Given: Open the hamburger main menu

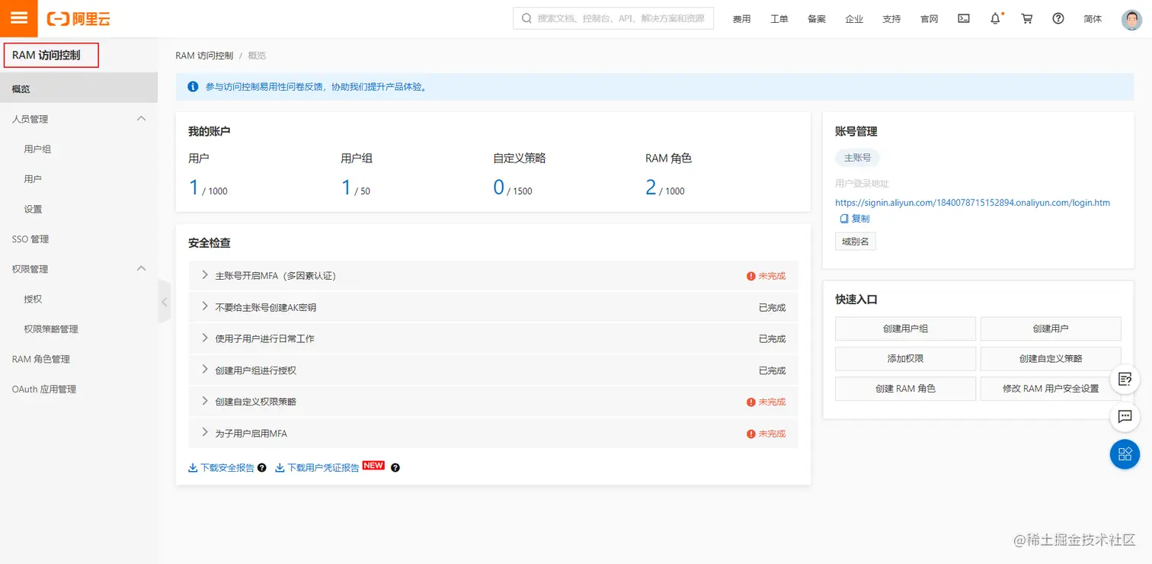Looking at the screenshot, I should point(18,18).
